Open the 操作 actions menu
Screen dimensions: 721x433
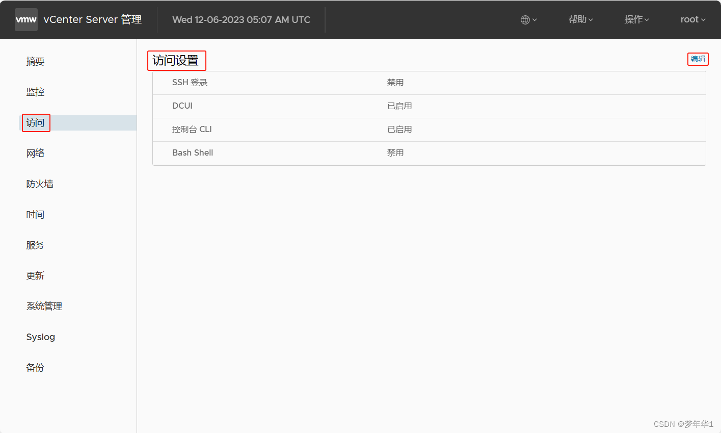click(x=637, y=19)
